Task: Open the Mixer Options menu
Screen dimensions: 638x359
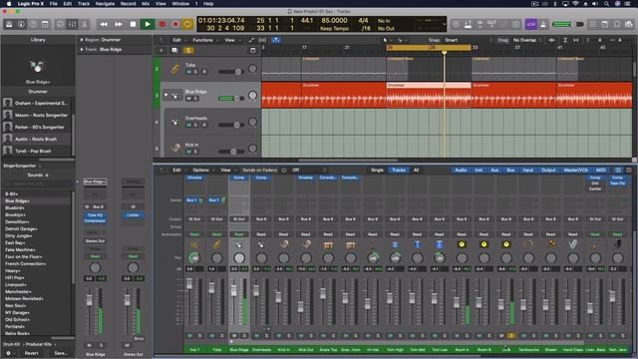Action: coord(200,171)
